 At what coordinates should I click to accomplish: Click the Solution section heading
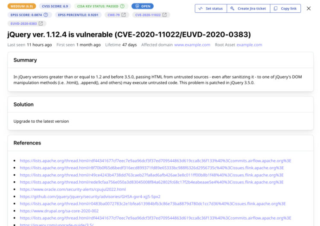tap(23, 104)
